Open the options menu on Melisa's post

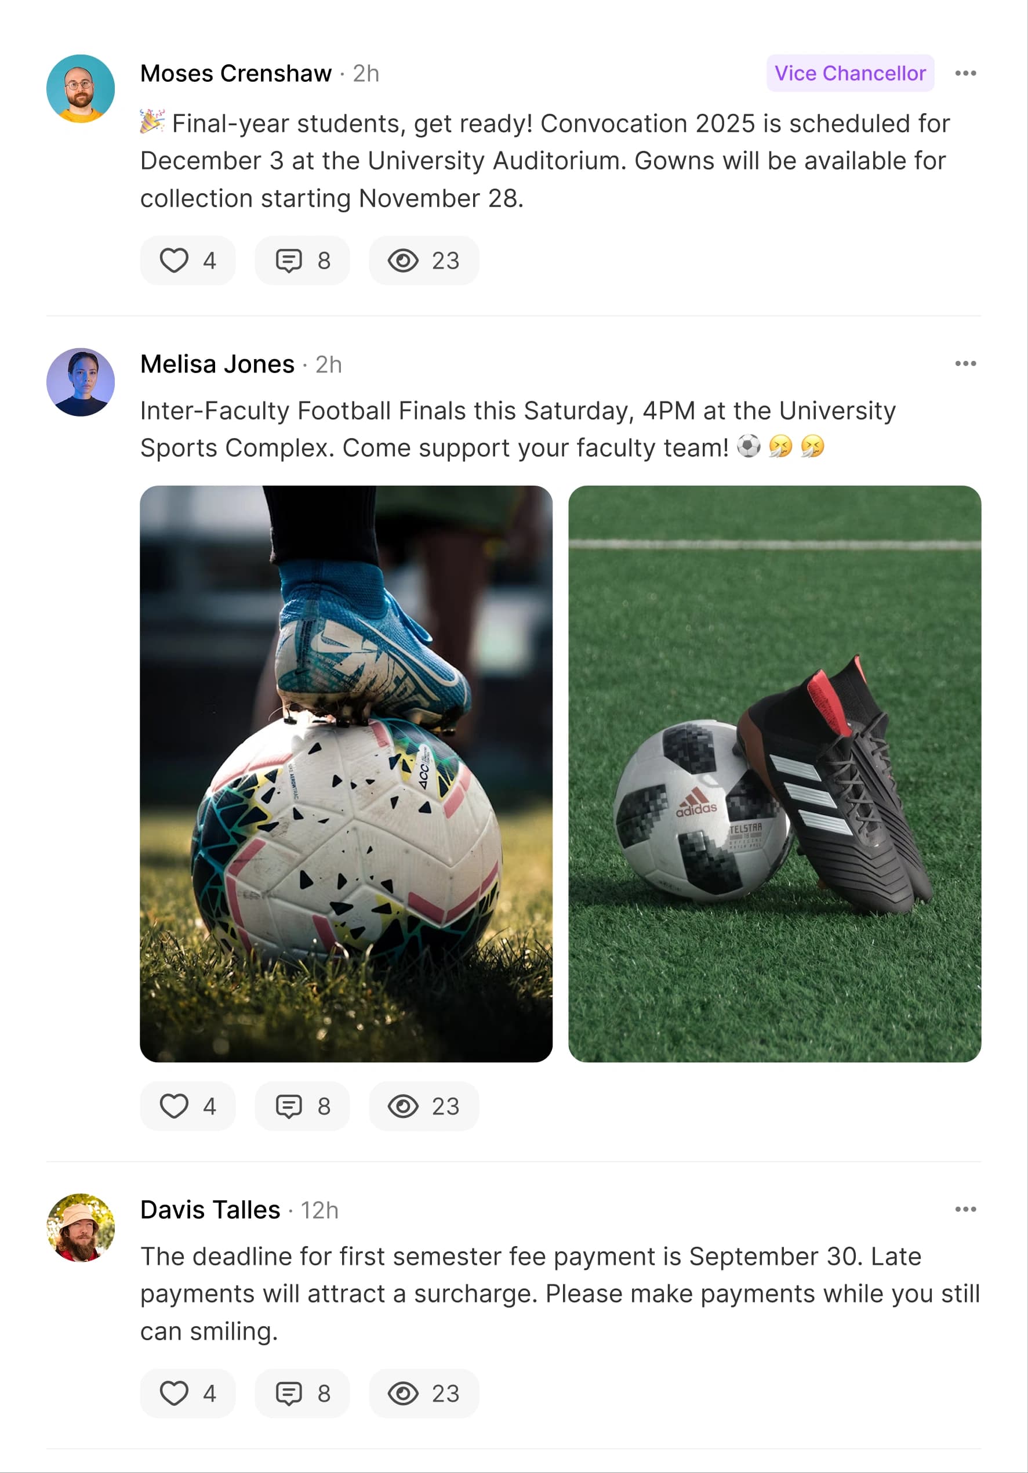pos(966,363)
